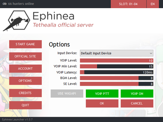
Task: Click the 'Tethealla official server' subtitle
Action: click(63, 25)
